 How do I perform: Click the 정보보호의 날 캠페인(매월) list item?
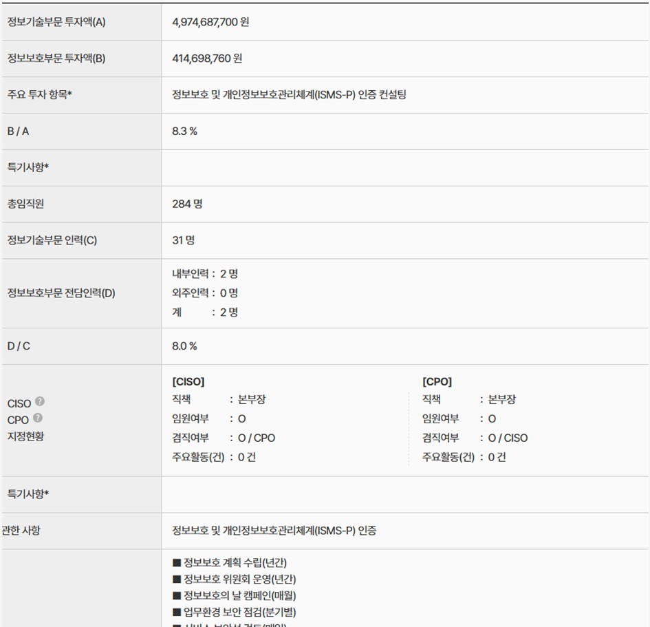coord(235,595)
